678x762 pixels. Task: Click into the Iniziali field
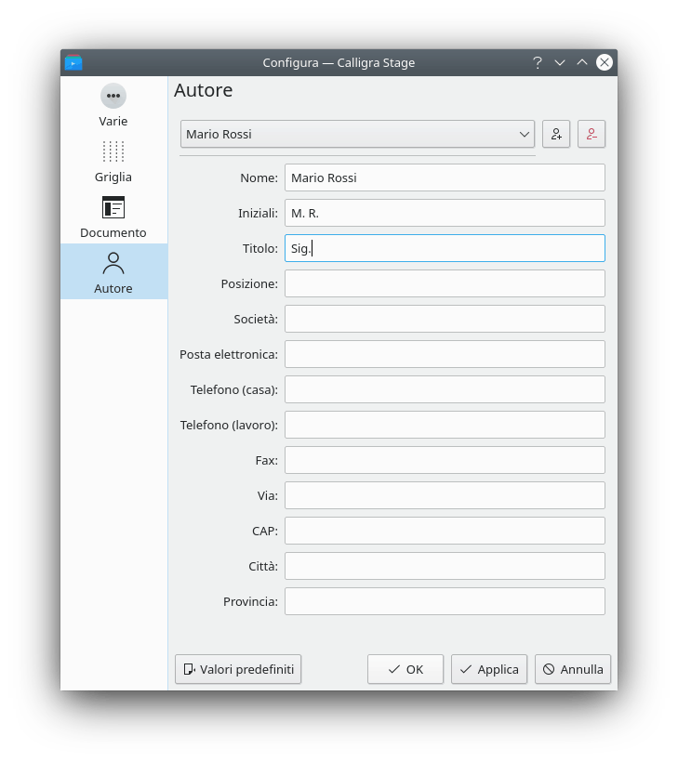[x=445, y=213]
